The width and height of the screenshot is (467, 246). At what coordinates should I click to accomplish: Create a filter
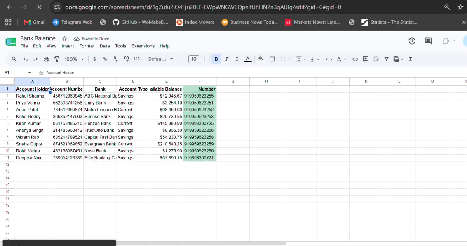click(x=386, y=59)
